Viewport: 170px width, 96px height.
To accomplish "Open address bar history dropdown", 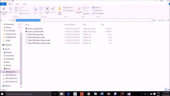I will pyautogui.click(x=152, y=20).
